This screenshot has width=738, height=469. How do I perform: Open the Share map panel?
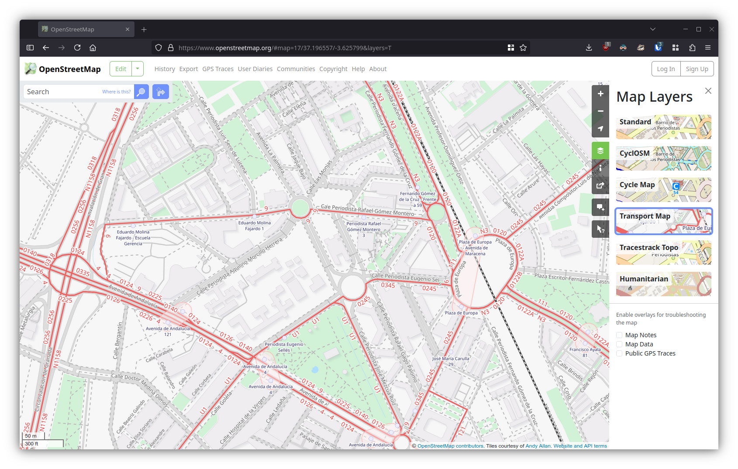pyautogui.click(x=600, y=185)
